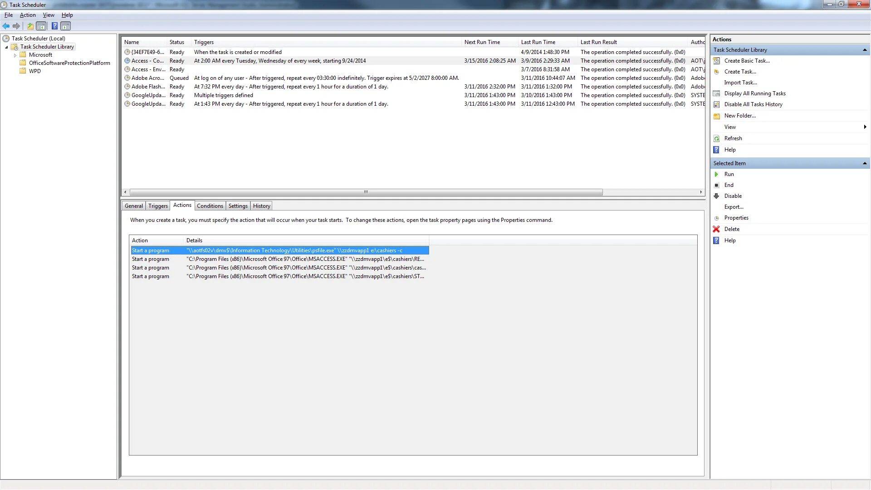The image size is (871, 490).
Task: Click the horizontal scrollbar of task list
Action: [x=366, y=192]
